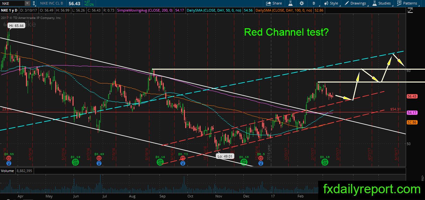The width and height of the screenshot is (425, 200).
Task: Click the March dividend $0.18 dollar icon
Action: (325, 163)
